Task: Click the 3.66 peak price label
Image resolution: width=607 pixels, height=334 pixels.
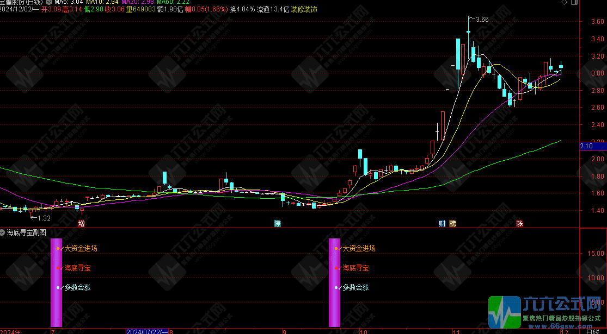Action: 482,20
